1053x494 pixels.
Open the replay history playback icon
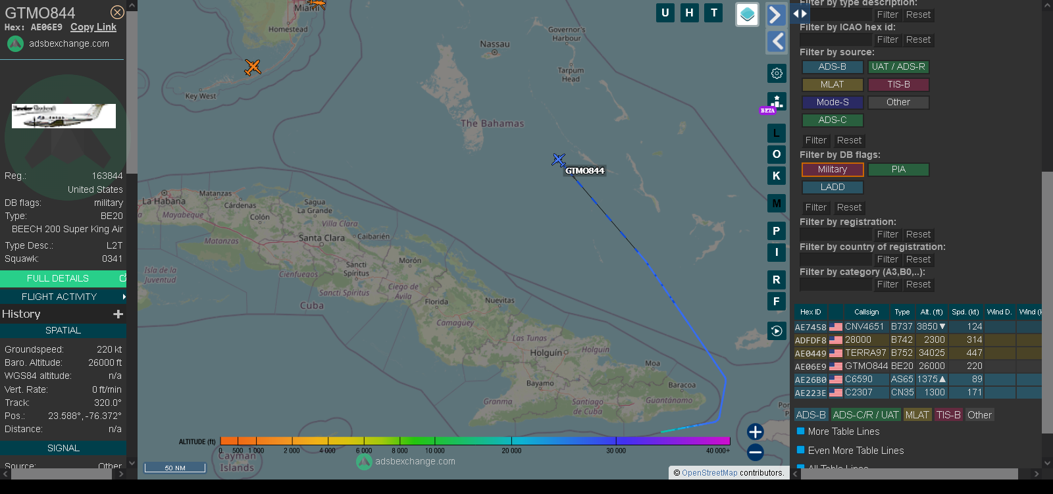tap(777, 331)
